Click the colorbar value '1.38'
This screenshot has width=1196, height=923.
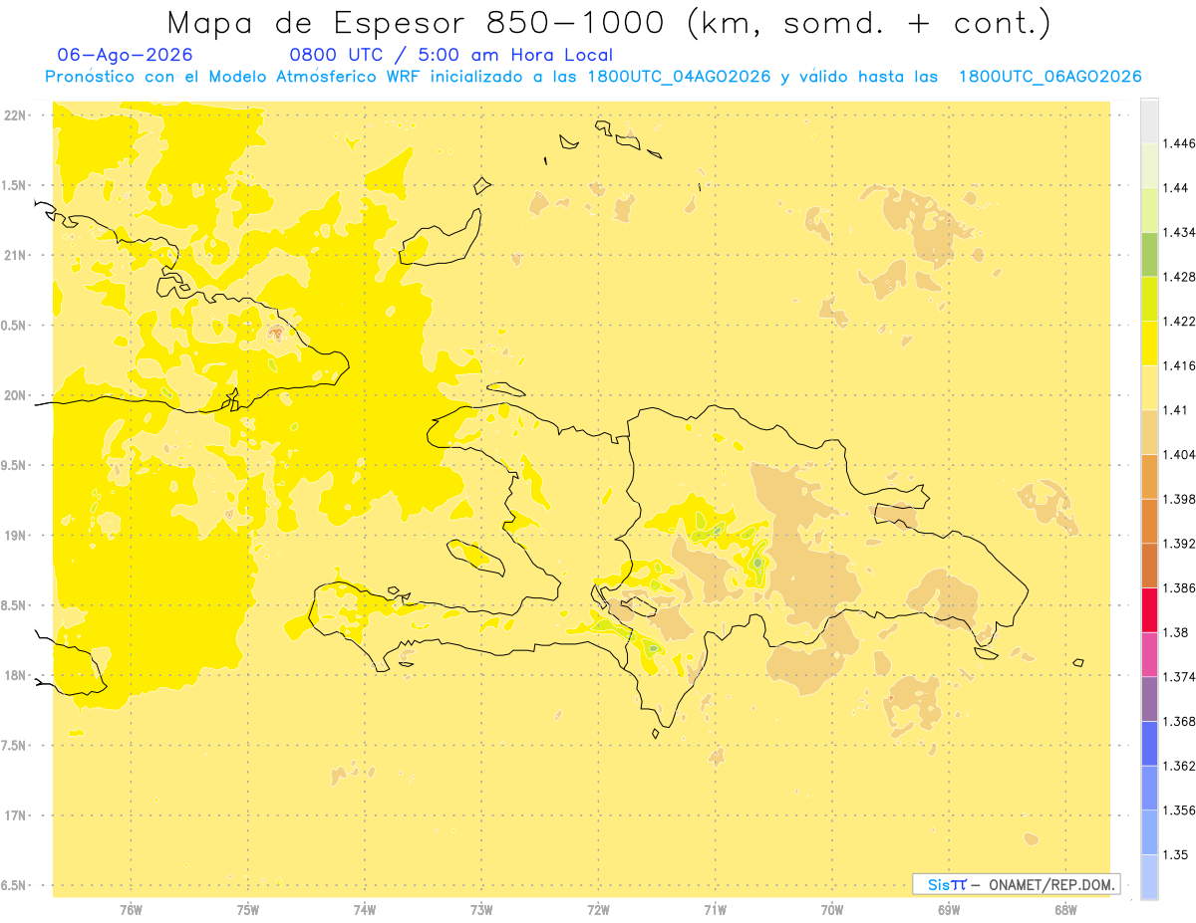1178,632
